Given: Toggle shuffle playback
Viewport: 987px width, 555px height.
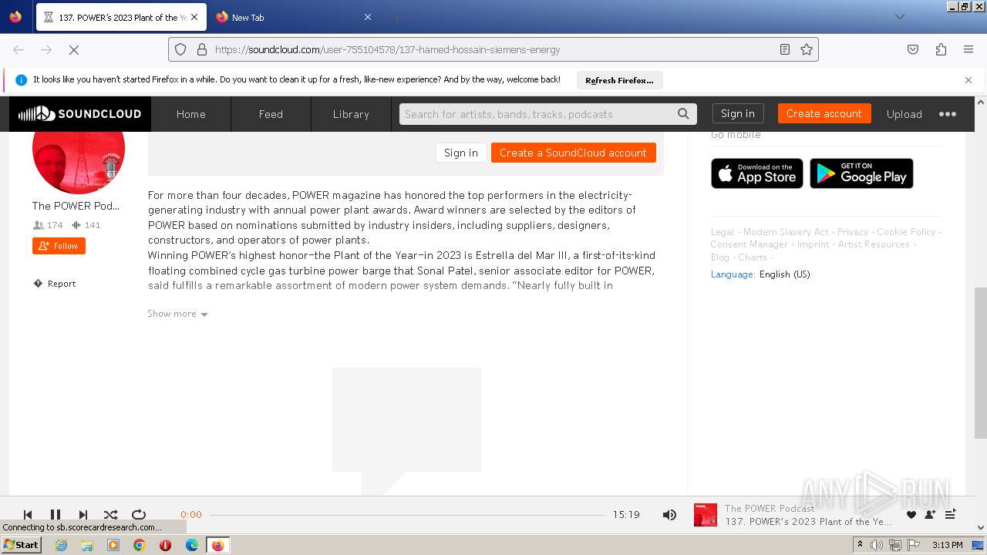Looking at the screenshot, I should click(111, 515).
